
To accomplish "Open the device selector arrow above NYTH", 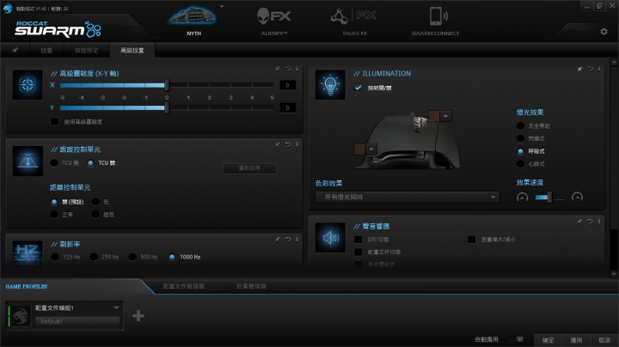I will click(x=222, y=6).
